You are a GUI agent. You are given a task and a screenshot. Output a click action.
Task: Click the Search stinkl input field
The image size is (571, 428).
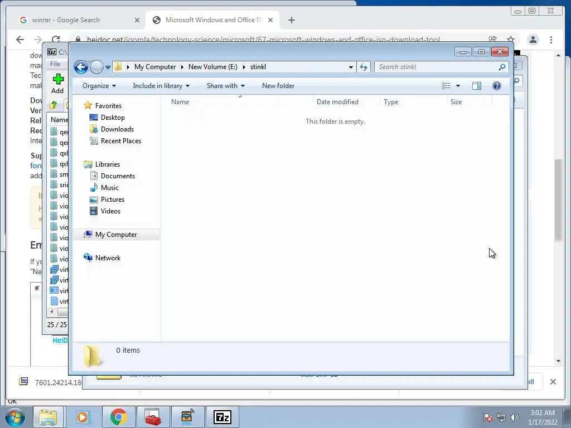(437, 67)
